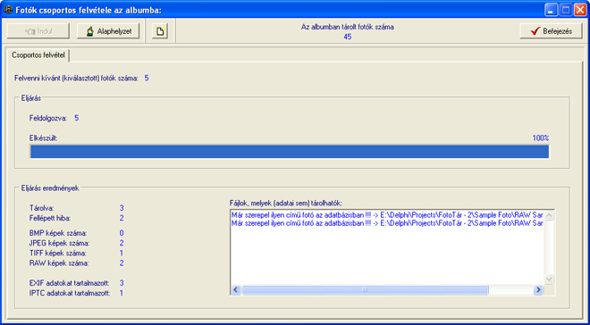Select the first error line in the file list

[x=388, y=215]
